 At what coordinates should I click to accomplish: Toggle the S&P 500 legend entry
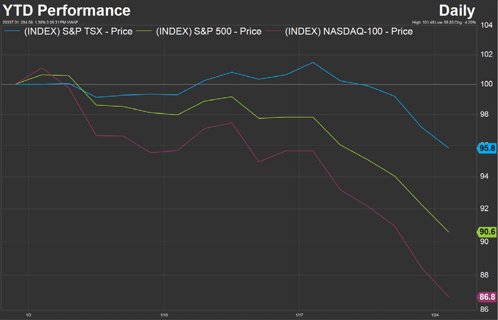(209, 31)
